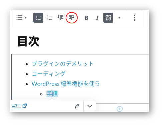Indent the list item

[x=72, y=18]
